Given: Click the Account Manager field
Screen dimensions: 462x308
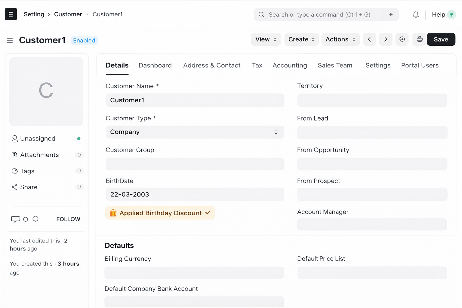Looking at the screenshot, I should coord(372,224).
